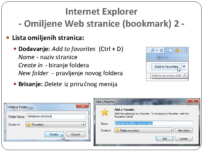Open Favorites via the star icon
Screen dimensions: 203x152
pyautogui.click(x=177, y=50)
